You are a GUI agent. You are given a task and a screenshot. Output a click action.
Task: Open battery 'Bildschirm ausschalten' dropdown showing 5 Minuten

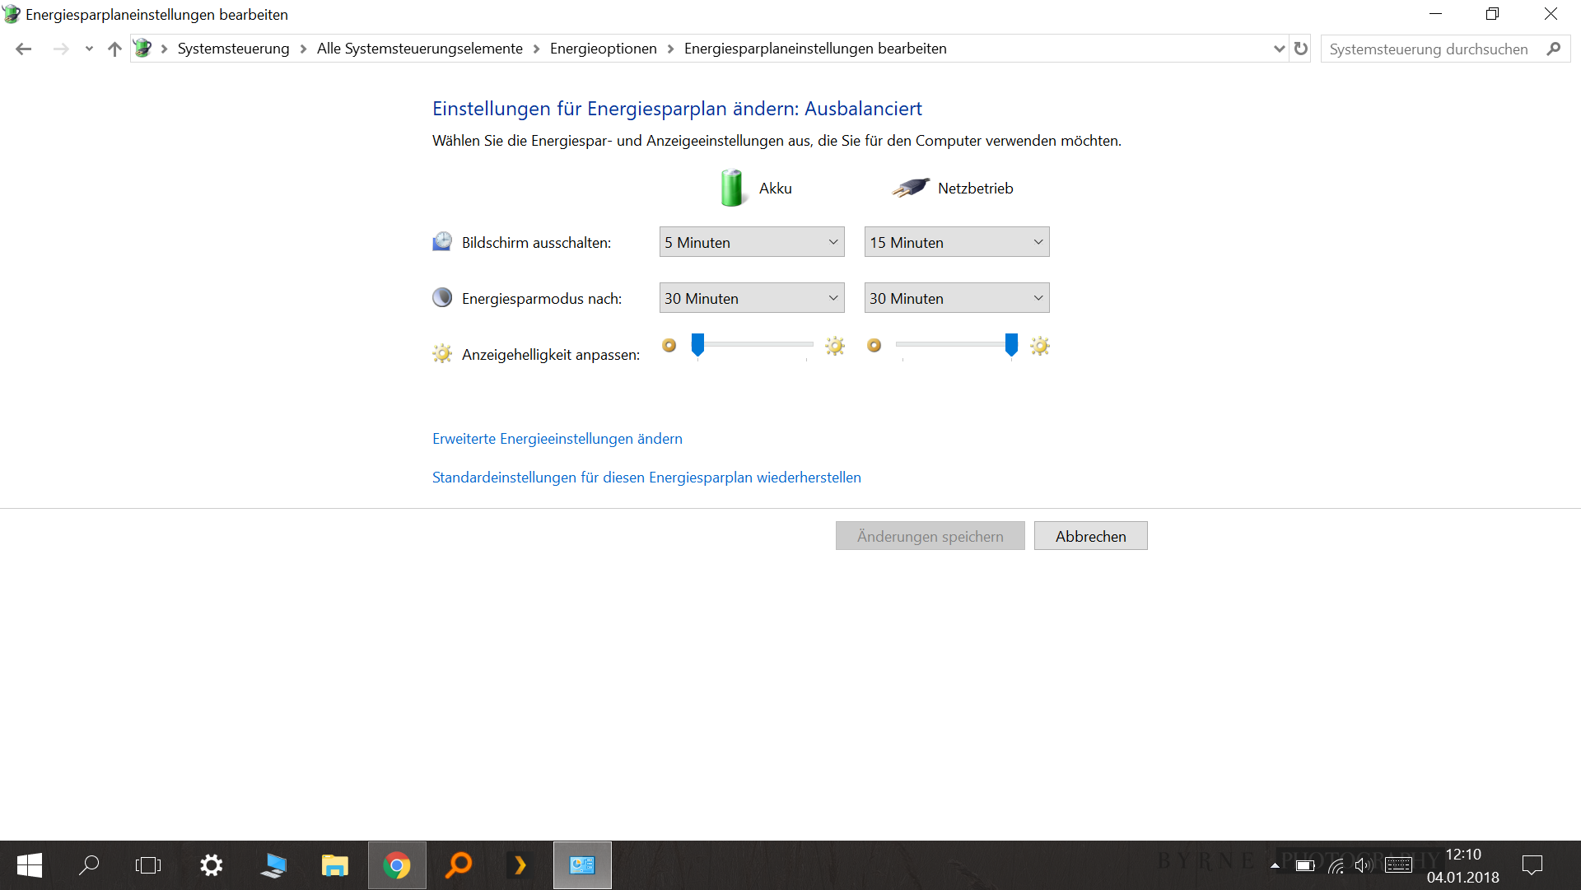(751, 242)
